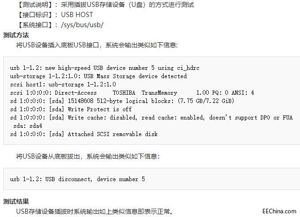This screenshot has height=217, width=300.
Task: Click the /sys/bus/usb/ system path text
Action: [82, 25]
